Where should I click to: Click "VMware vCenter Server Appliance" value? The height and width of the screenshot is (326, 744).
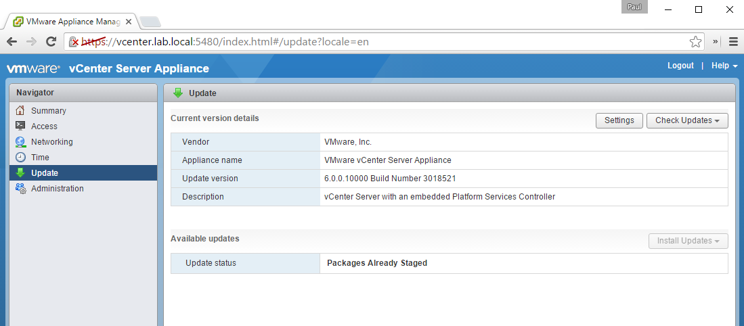(388, 160)
